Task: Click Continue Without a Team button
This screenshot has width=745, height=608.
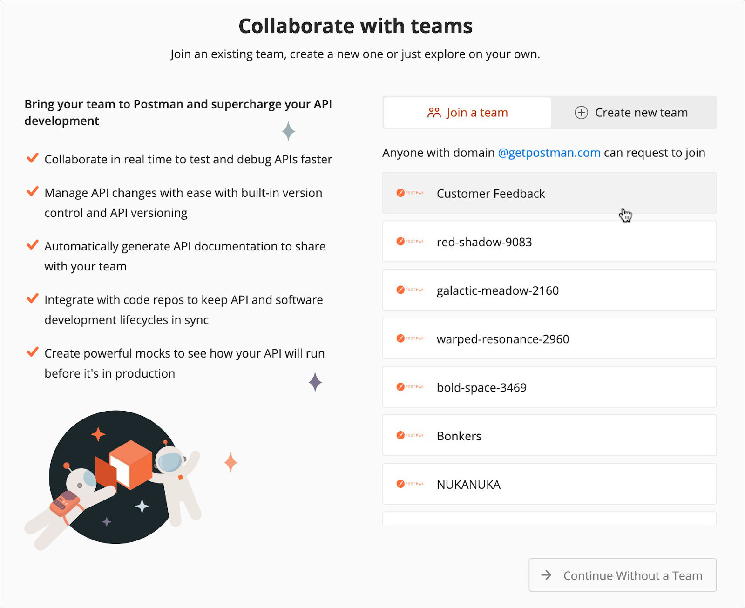Action: 623,575
